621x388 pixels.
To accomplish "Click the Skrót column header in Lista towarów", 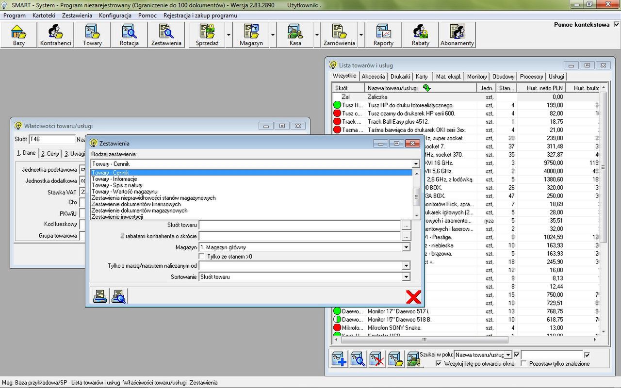I will click(348, 88).
